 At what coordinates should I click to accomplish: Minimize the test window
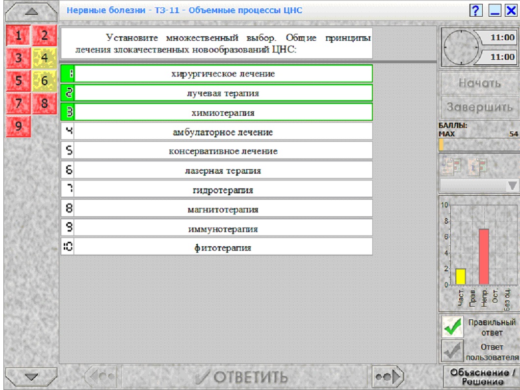(x=495, y=10)
